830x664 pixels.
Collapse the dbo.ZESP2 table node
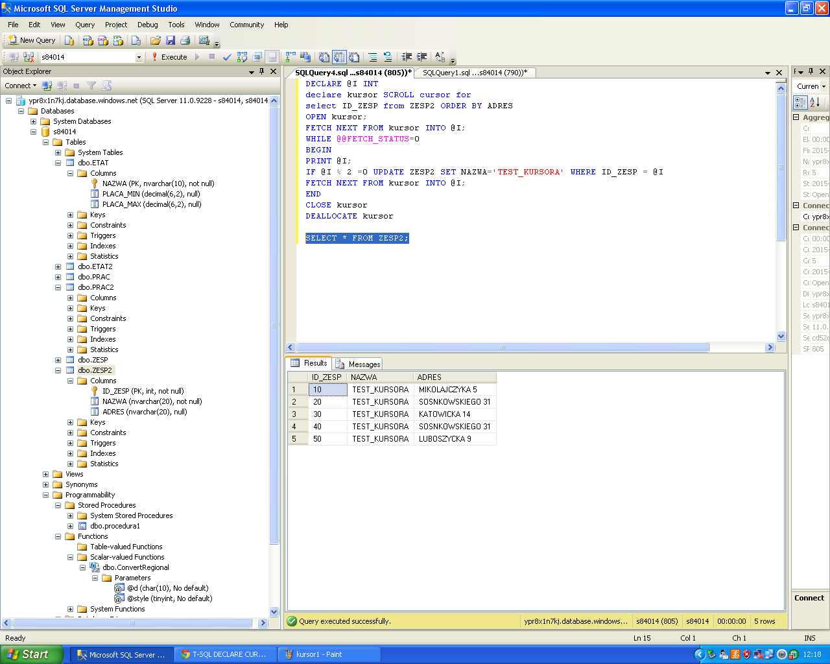click(58, 370)
